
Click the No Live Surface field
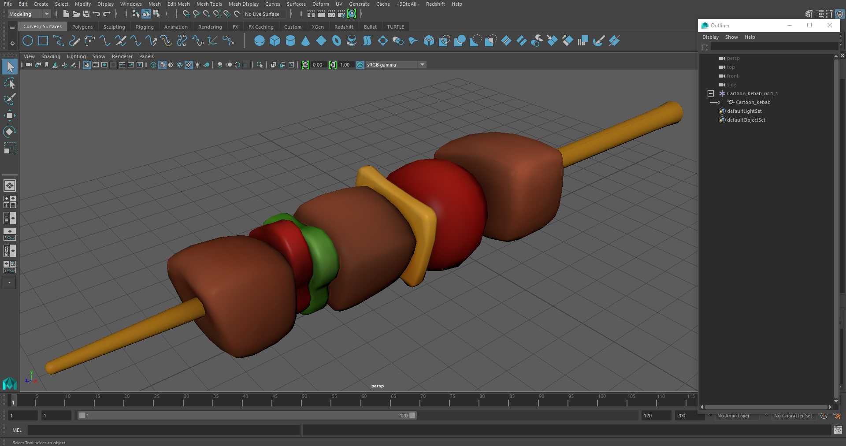(265, 14)
